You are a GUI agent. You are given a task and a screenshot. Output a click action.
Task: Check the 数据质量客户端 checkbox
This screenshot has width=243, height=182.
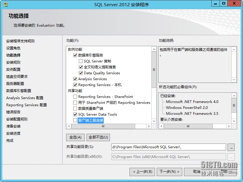pos(75,108)
